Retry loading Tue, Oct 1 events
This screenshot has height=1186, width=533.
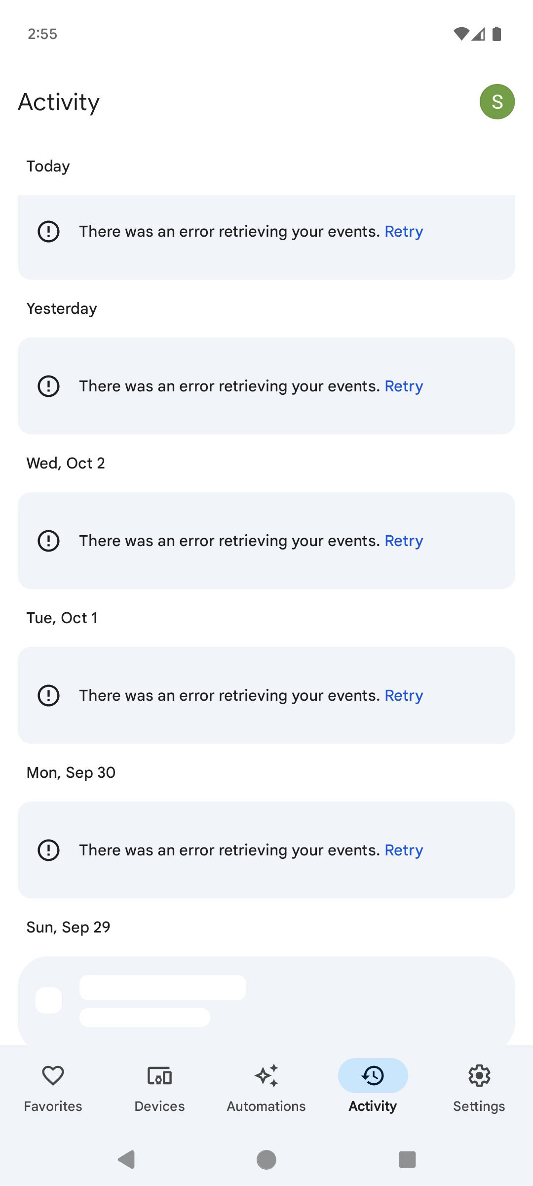click(x=404, y=695)
